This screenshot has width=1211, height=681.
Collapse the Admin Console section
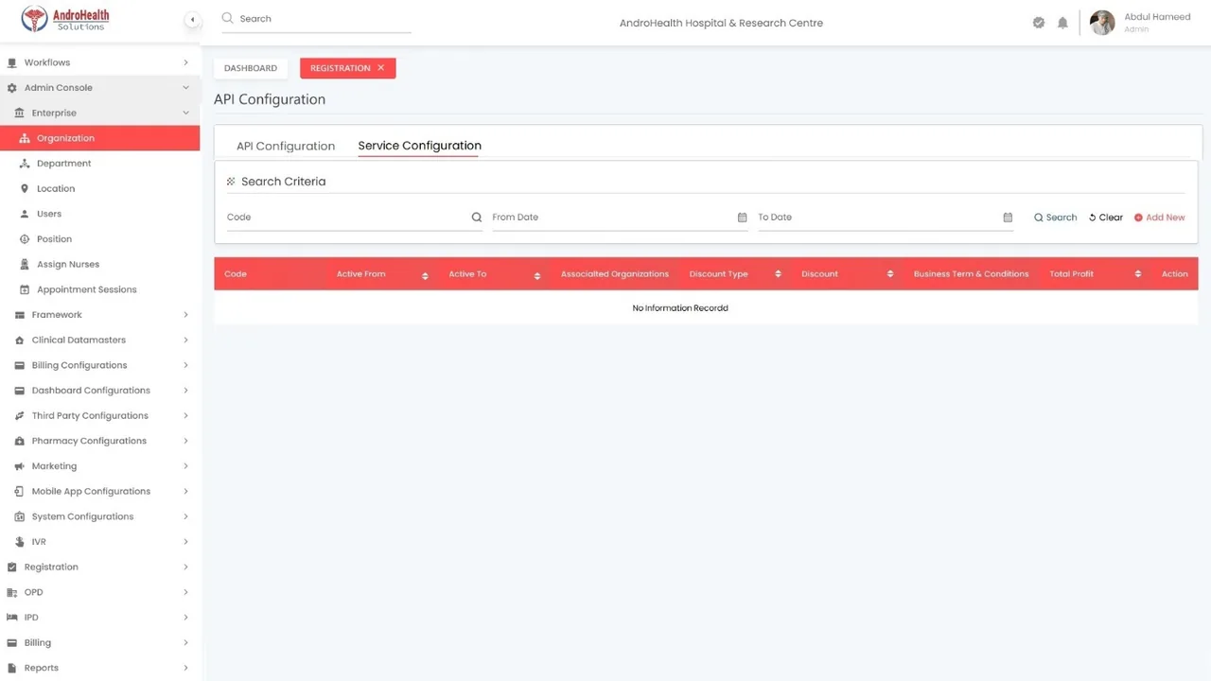pyautogui.click(x=185, y=88)
